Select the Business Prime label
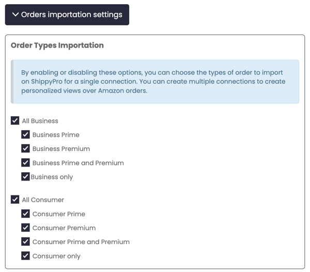Viewport: 310px width, 272px height. [56, 135]
